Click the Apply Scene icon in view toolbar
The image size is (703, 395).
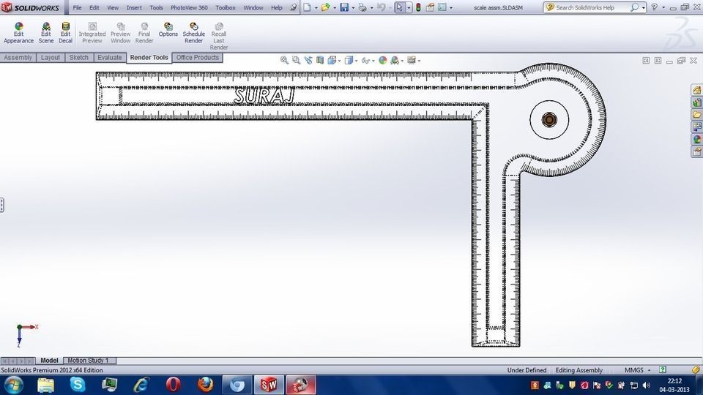click(x=395, y=60)
